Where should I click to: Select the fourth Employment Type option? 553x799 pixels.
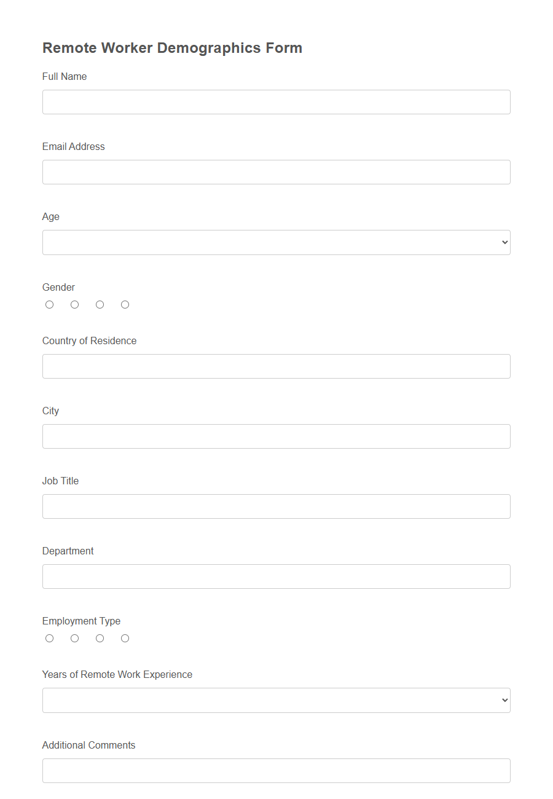click(x=125, y=638)
